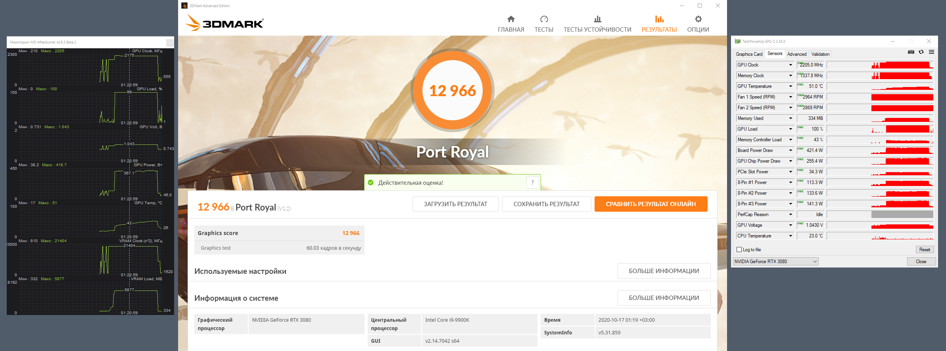Select the РЕЗУЛЬТАТЫ navigation item

tap(659, 24)
